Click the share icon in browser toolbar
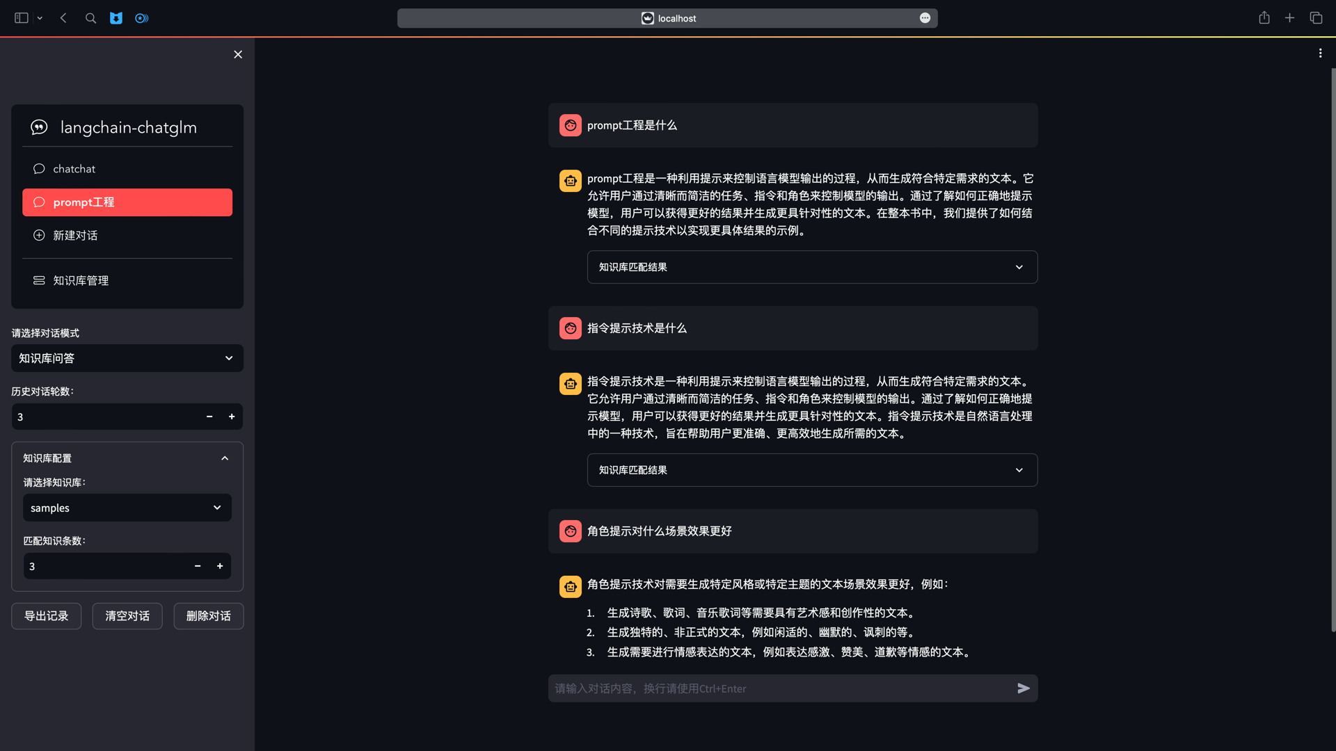The image size is (1336, 751). tap(1264, 18)
